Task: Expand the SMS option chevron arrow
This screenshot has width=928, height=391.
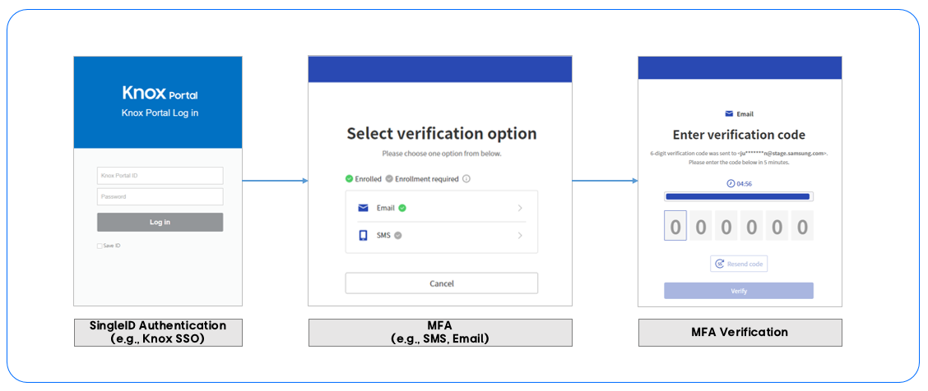Action: [520, 236]
